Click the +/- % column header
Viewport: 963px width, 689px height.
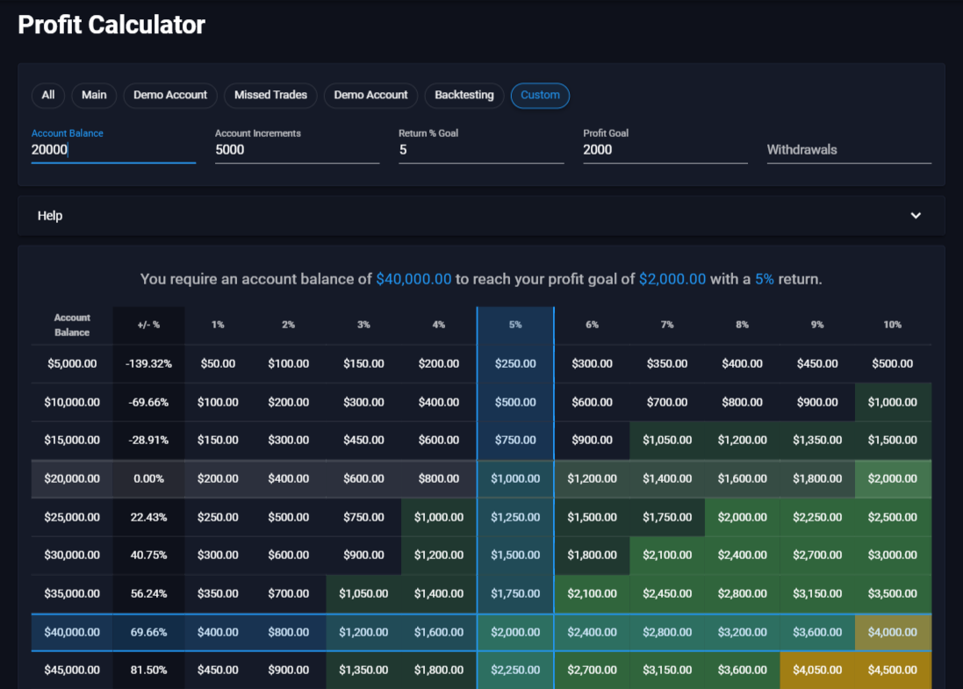click(148, 325)
